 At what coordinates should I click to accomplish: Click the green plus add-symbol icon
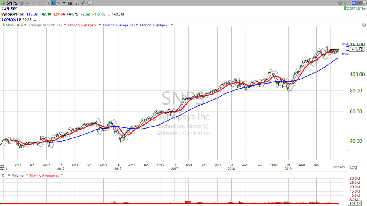(x=3, y=3)
